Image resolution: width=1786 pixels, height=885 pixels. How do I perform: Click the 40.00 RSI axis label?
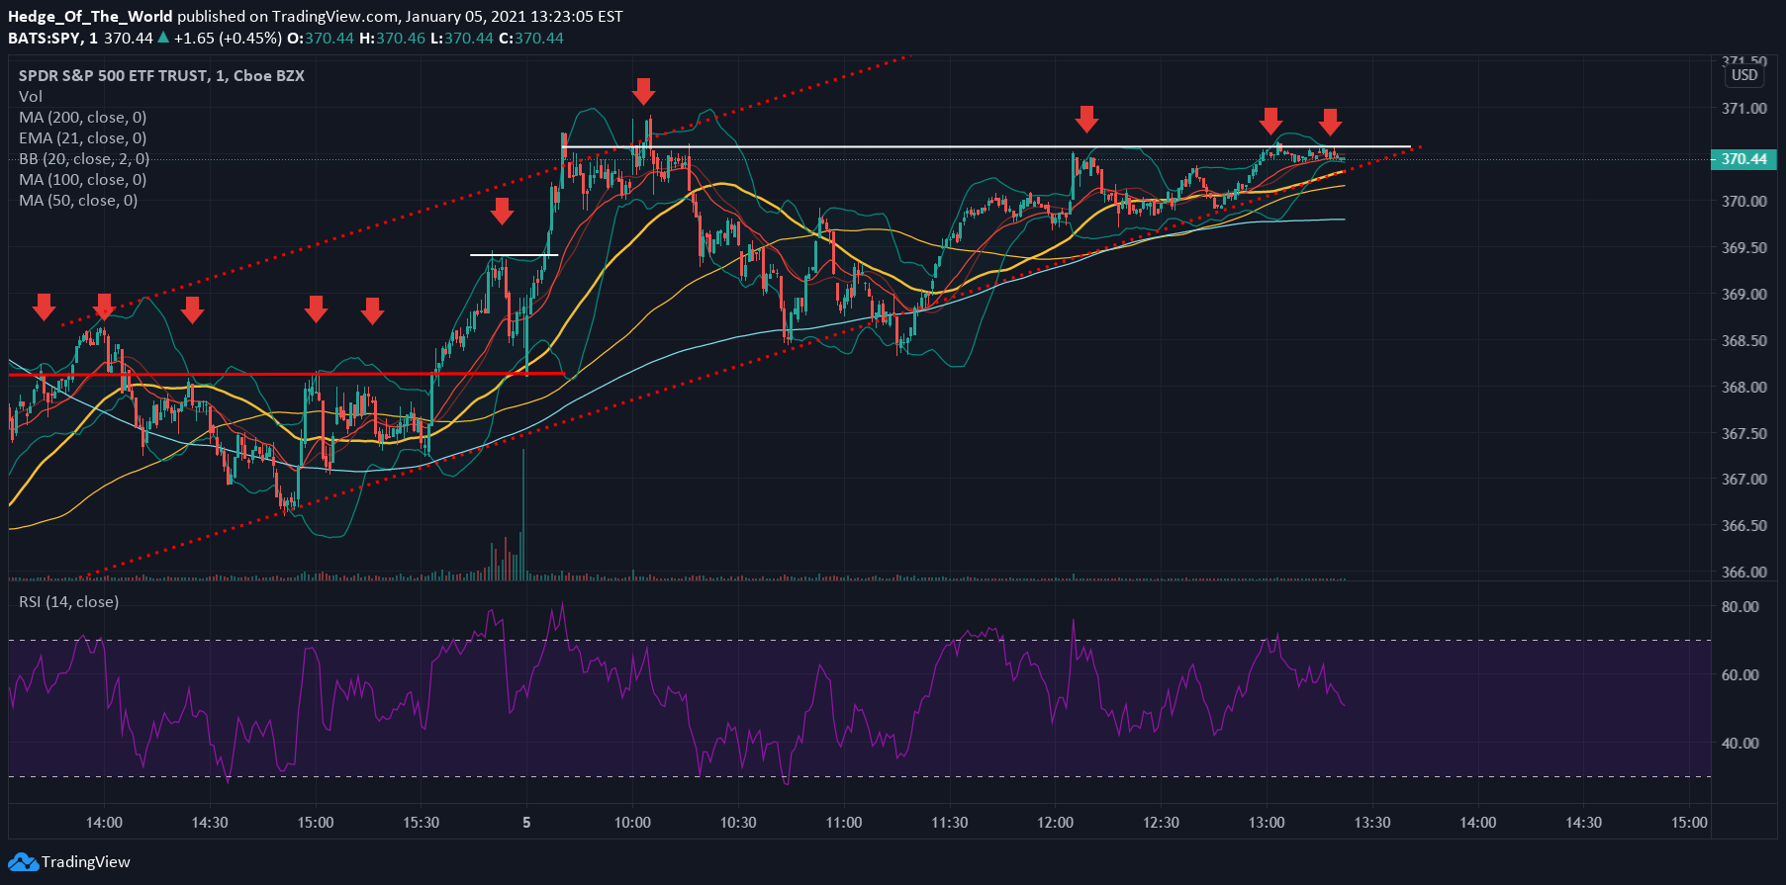point(1740,743)
